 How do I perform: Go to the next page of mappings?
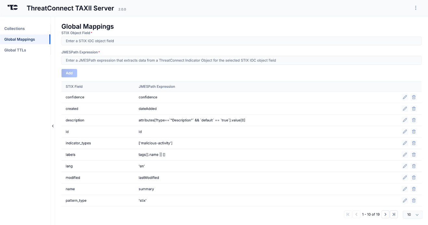385,214
